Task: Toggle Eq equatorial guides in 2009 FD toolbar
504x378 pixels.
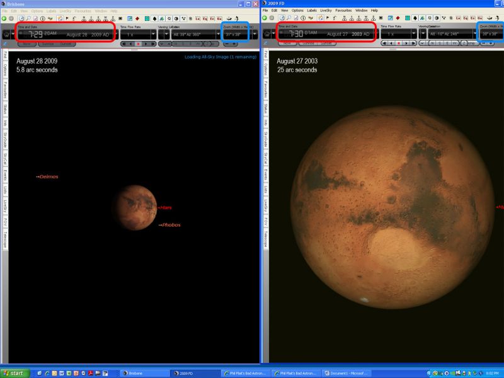Action: point(466,18)
